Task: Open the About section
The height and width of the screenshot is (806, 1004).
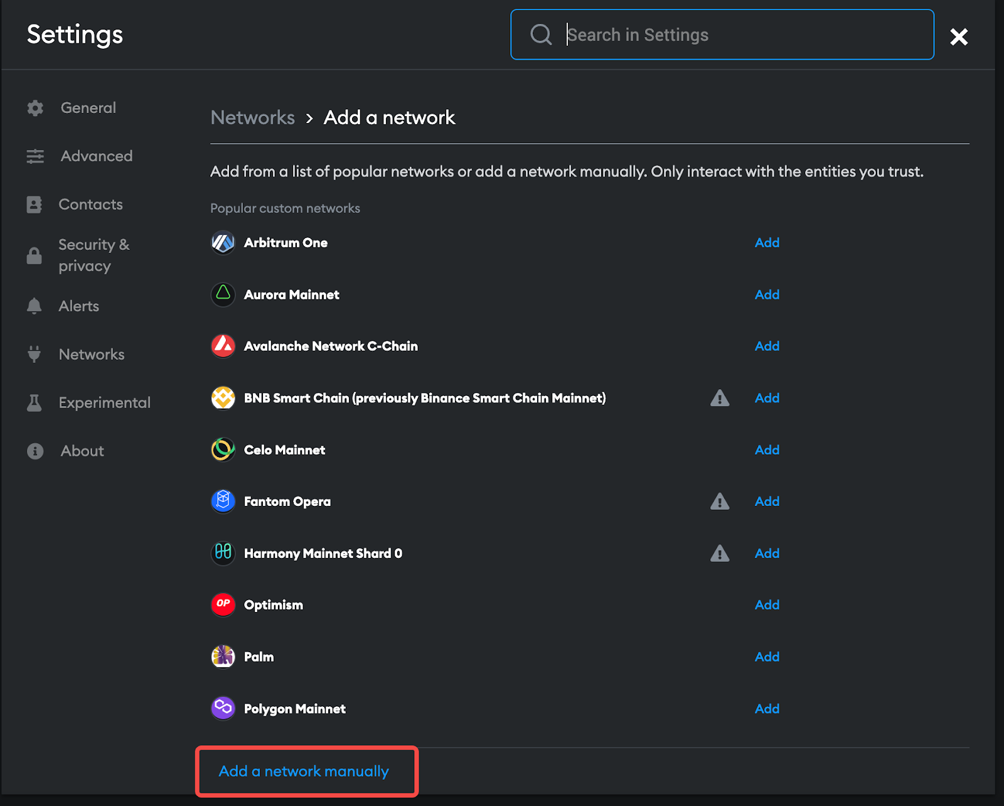Action: click(x=82, y=451)
